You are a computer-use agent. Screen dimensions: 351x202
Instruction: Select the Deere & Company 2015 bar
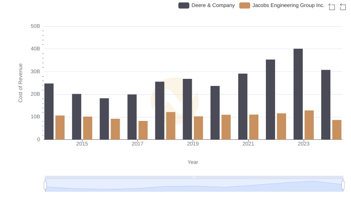tap(76, 117)
